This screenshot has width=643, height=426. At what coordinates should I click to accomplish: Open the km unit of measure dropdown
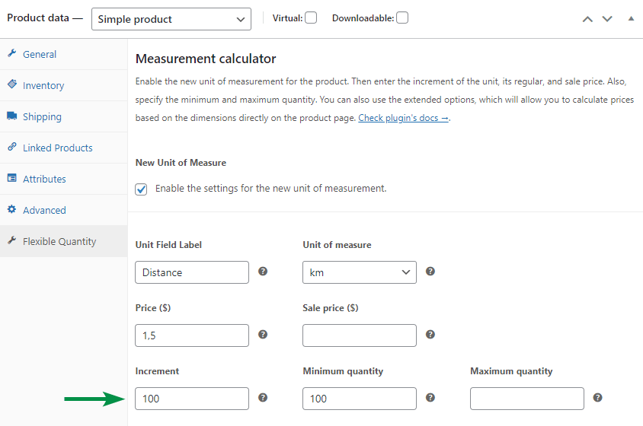360,272
